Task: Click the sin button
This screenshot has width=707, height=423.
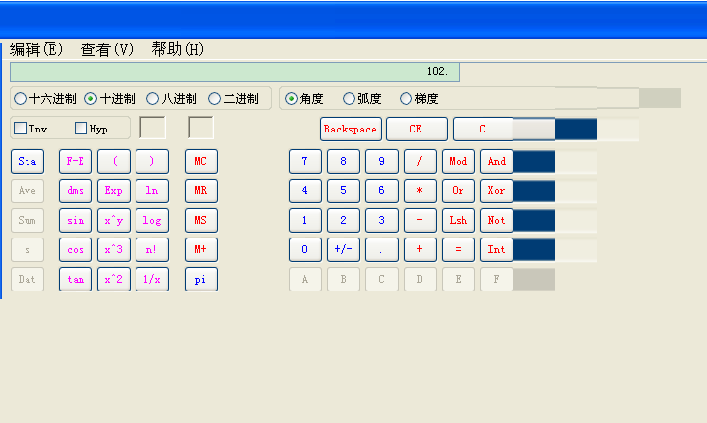Action: (76, 220)
